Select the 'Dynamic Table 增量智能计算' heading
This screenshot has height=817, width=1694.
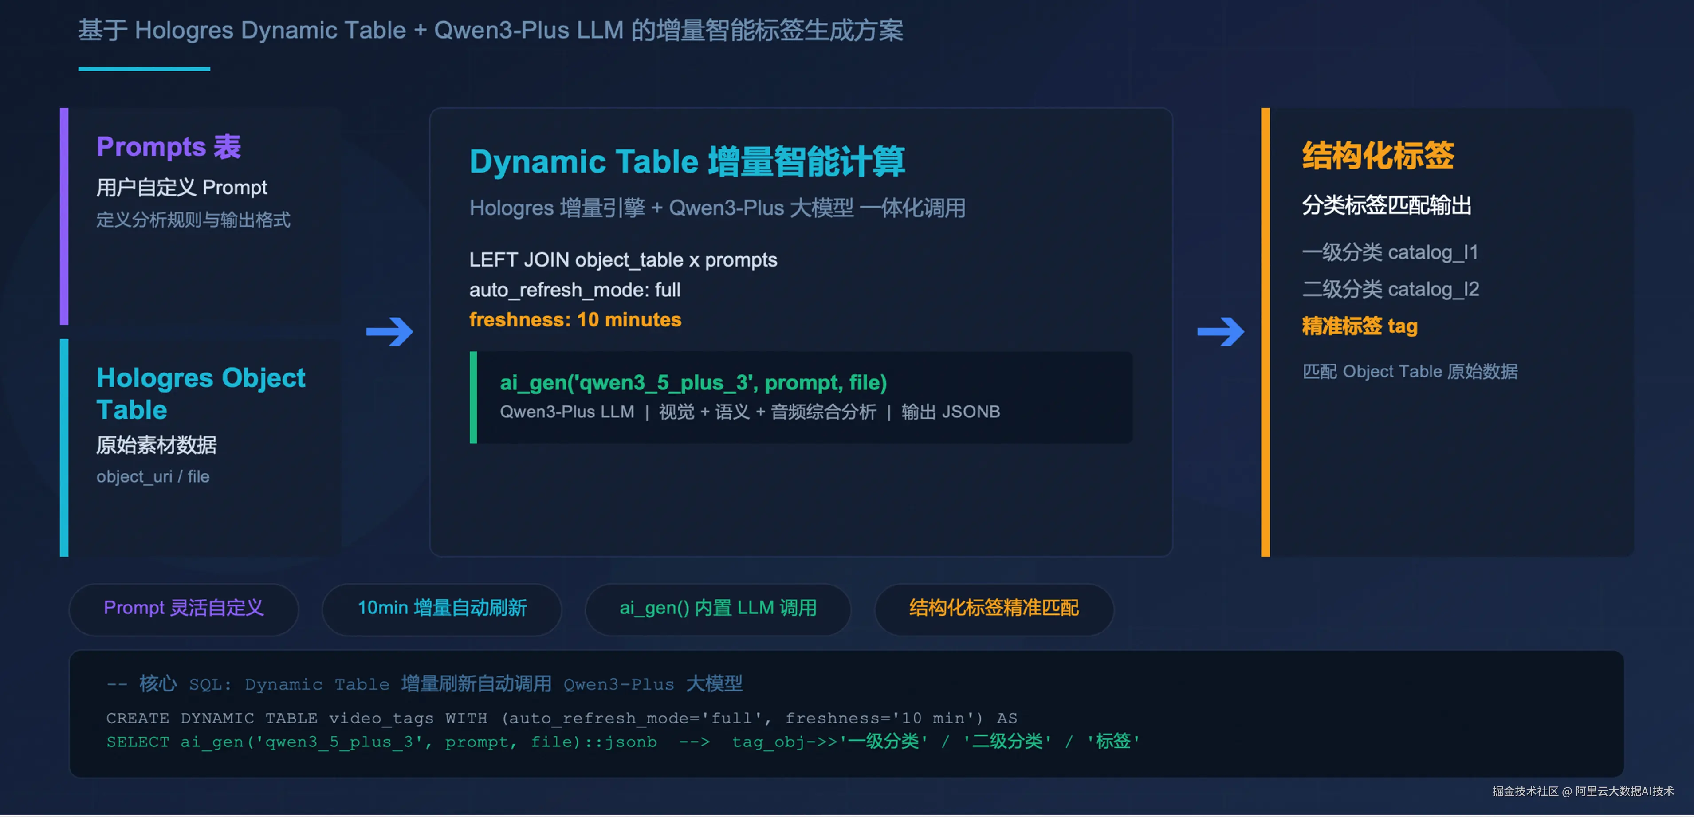[687, 162]
